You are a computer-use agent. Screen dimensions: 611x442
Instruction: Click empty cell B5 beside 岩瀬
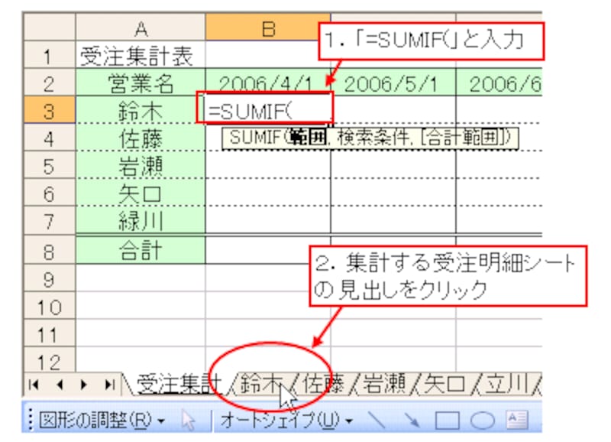(x=268, y=165)
